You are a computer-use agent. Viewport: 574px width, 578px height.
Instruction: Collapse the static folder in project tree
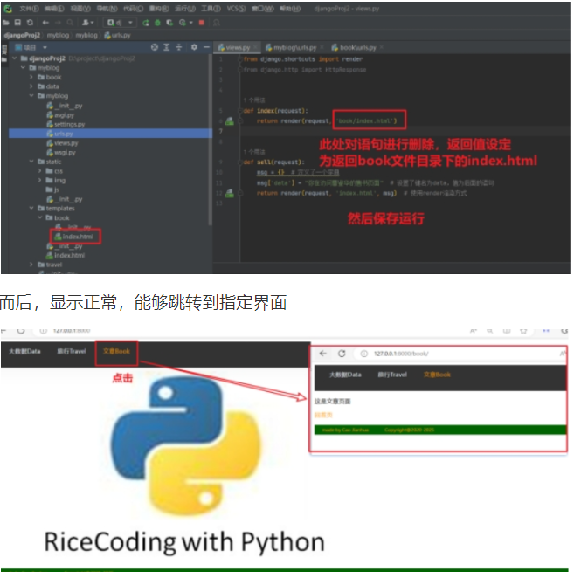31,162
